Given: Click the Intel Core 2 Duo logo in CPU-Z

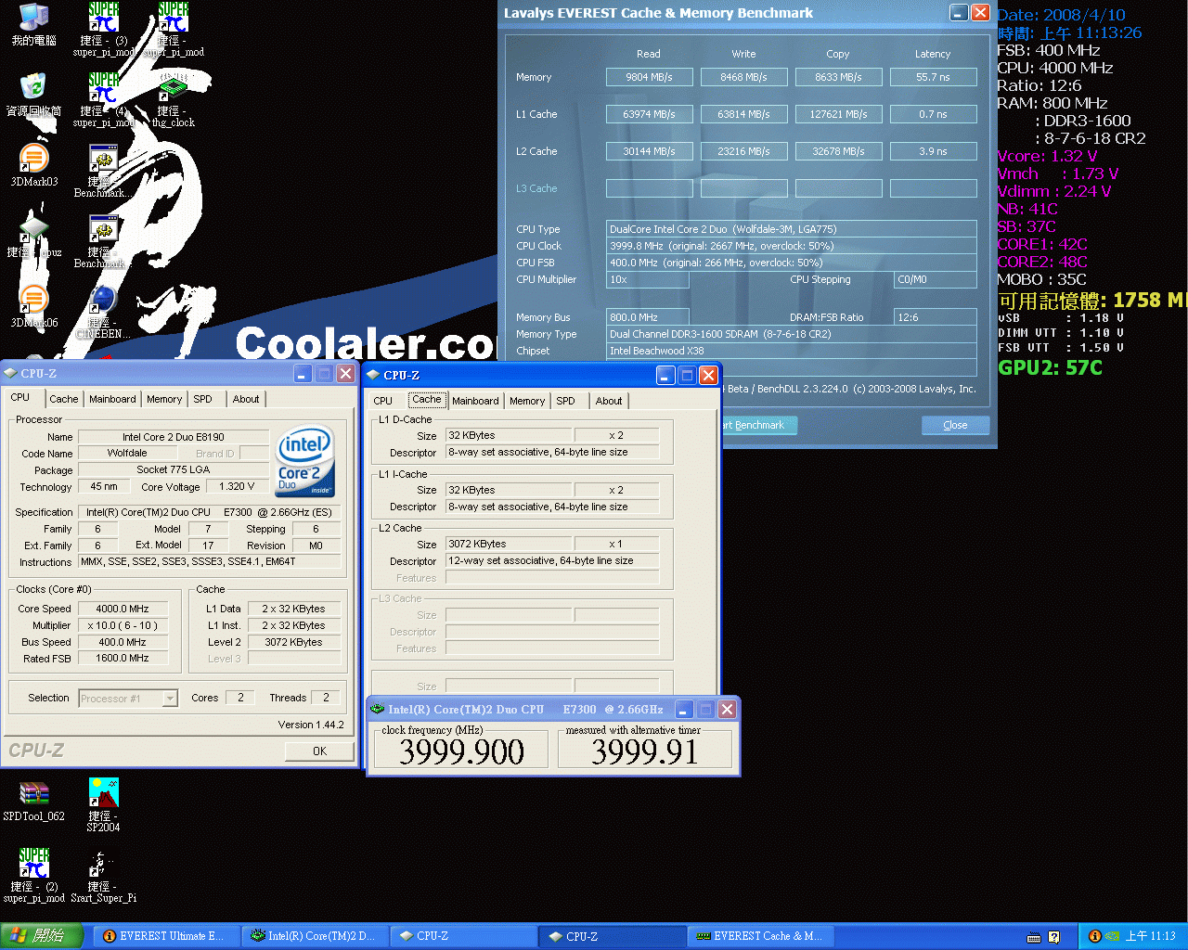Looking at the screenshot, I should [305, 462].
